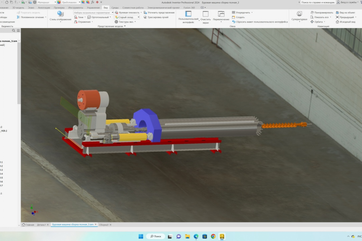Click Показать все zoom all
This screenshot has width=362, height=241.
tap(320, 17)
